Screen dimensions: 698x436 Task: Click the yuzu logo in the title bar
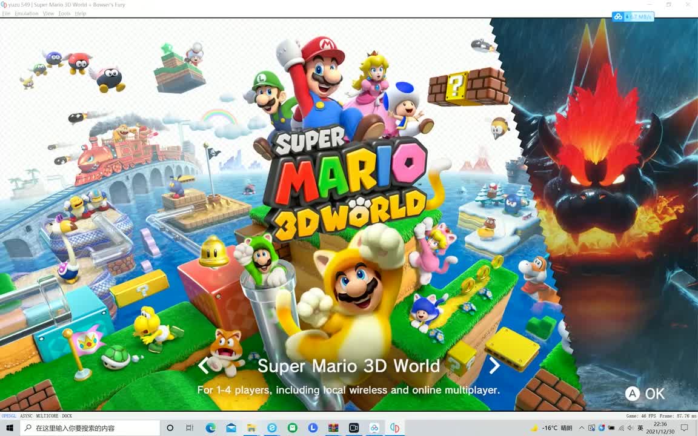tap(4, 4)
